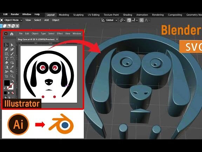Enable Draw Normal mode in Illustrator
Screen dimensions: 202x152
coord(5,97)
